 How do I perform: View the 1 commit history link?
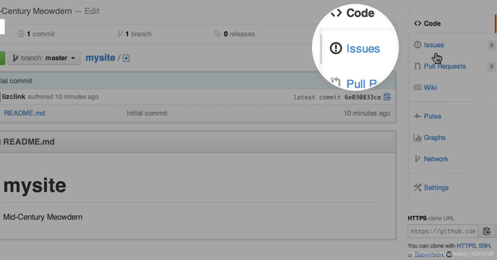coord(36,34)
